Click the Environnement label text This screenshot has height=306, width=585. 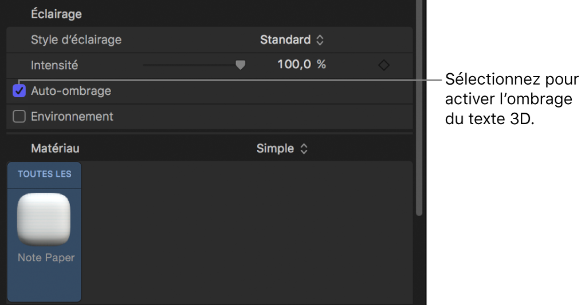pyautogui.click(x=72, y=117)
